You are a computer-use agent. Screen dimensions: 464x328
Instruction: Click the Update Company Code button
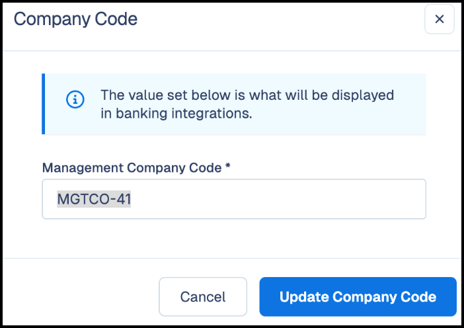tap(358, 297)
